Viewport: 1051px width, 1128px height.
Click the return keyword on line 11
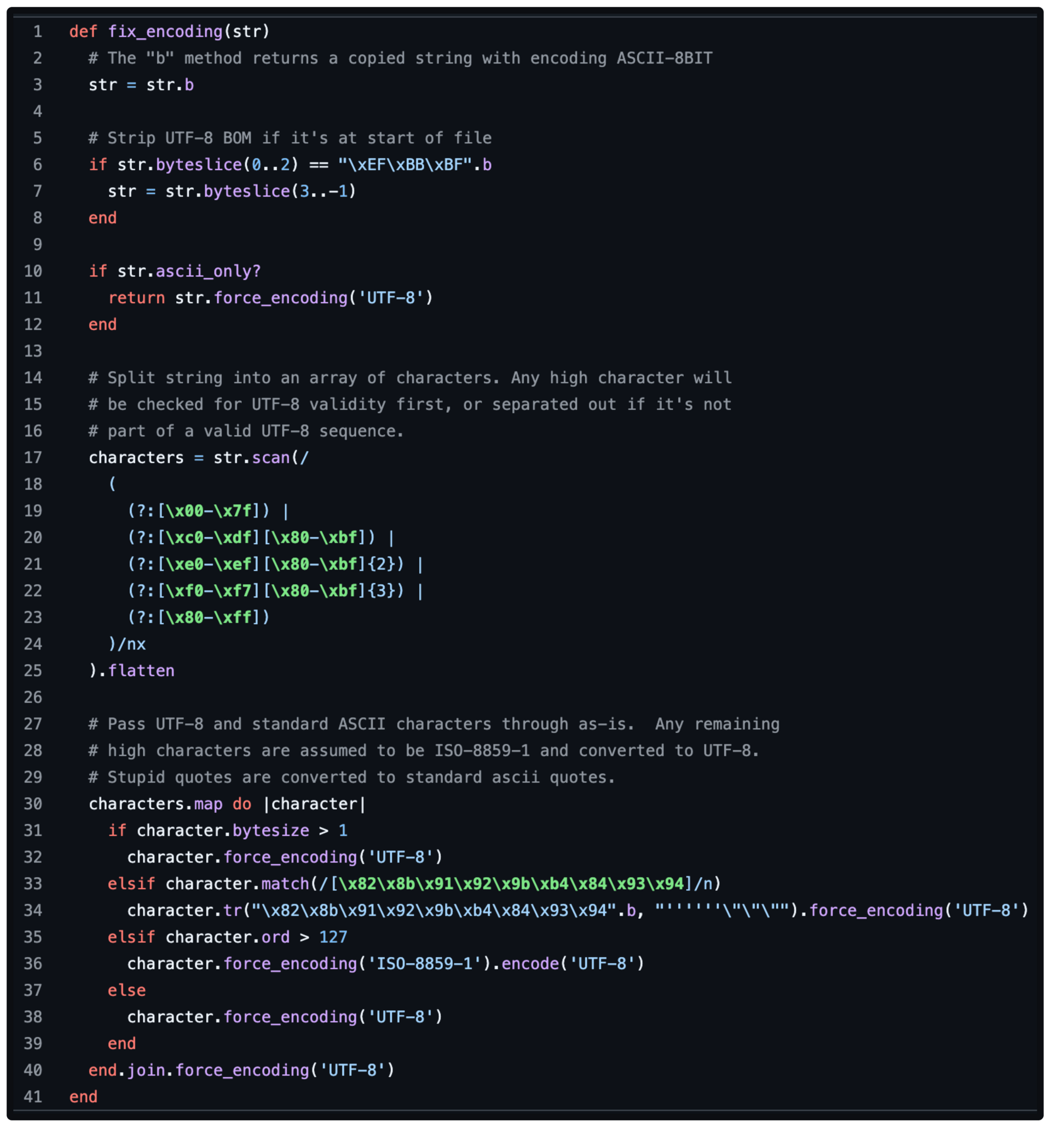pyautogui.click(x=137, y=298)
